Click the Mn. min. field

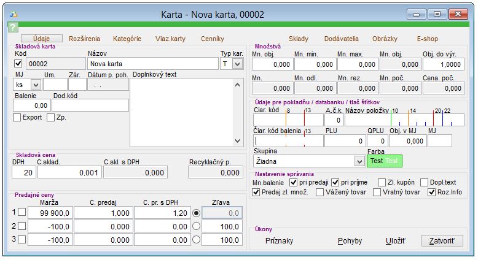pyautogui.click(x=315, y=64)
